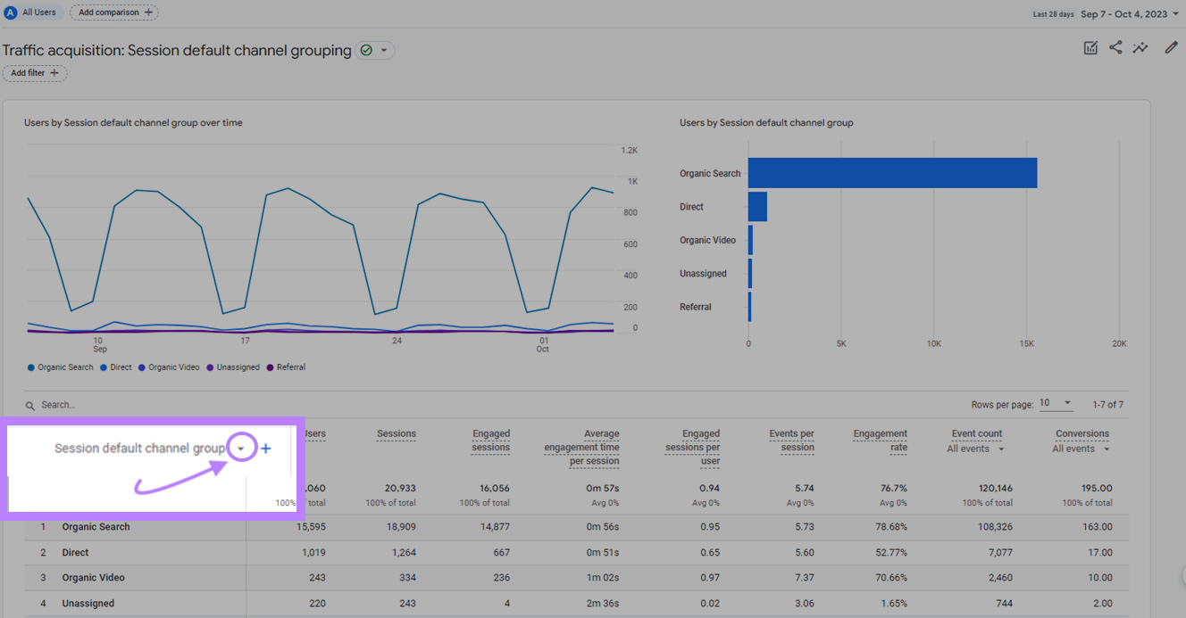The width and height of the screenshot is (1186, 618).
Task: Click the Add comparison button
Action: [114, 12]
